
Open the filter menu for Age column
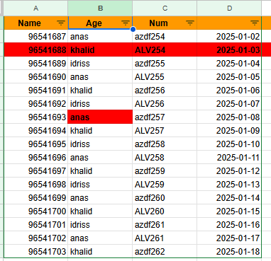click(126, 23)
